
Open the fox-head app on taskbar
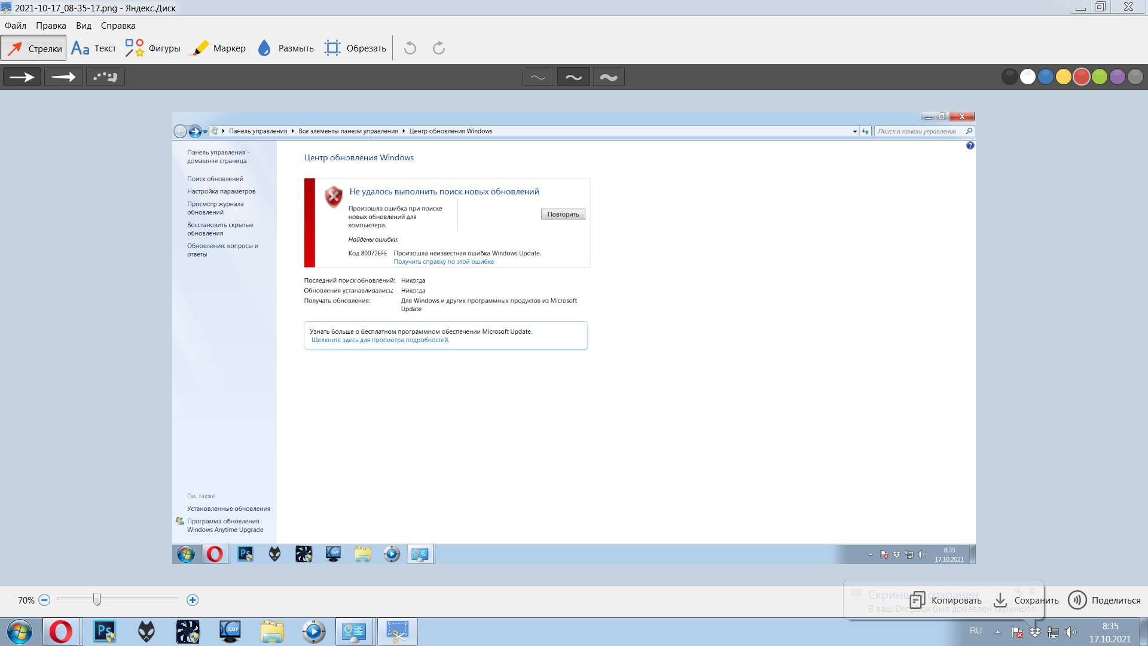[146, 632]
